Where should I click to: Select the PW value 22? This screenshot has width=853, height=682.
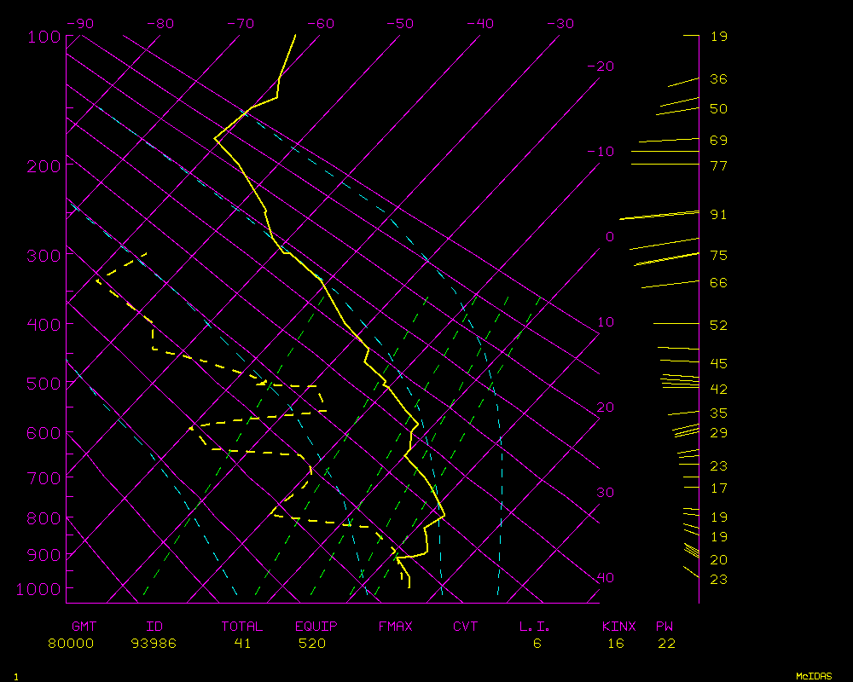[x=666, y=644]
